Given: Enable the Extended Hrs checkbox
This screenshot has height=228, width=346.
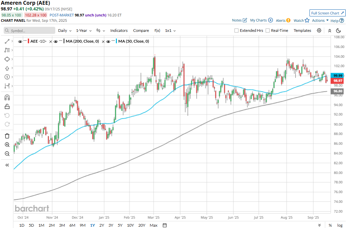Looking at the screenshot, I should click(x=236, y=31).
